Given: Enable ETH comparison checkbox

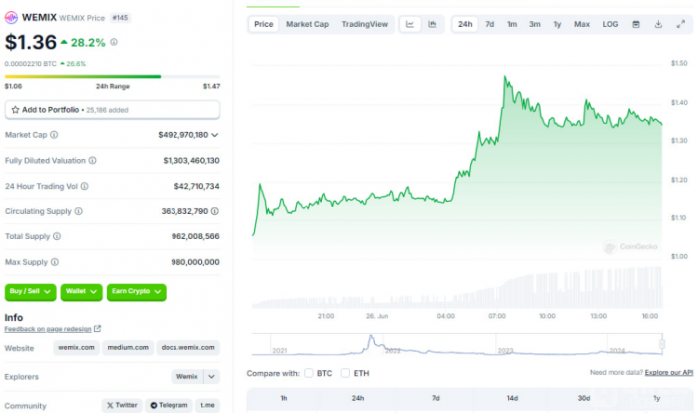Looking at the screenshot, I should (345, 373).
